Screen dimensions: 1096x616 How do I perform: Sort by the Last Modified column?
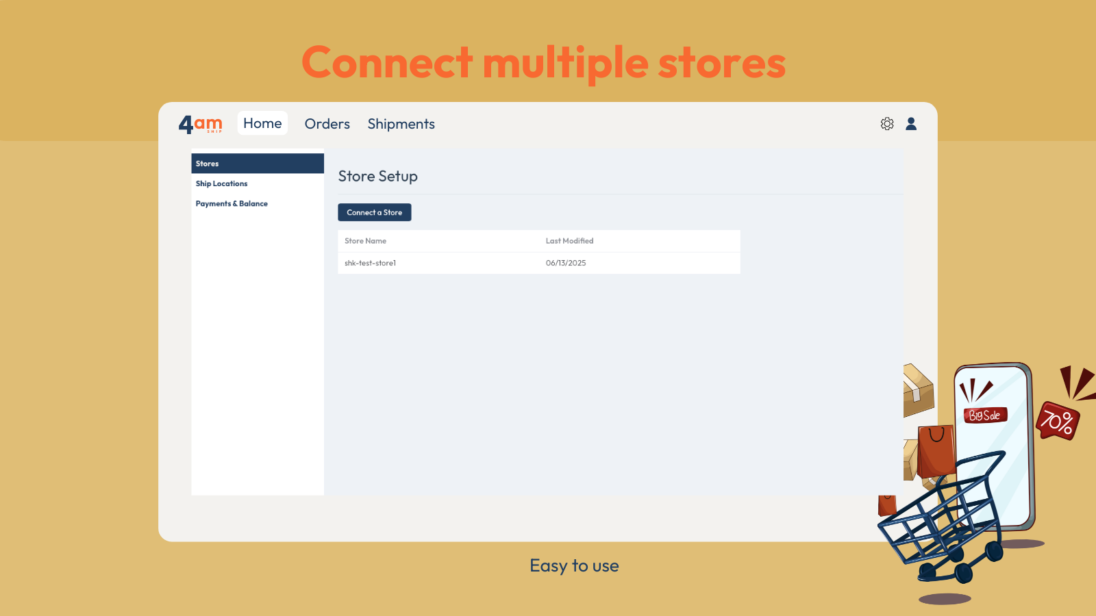(569, 240)
